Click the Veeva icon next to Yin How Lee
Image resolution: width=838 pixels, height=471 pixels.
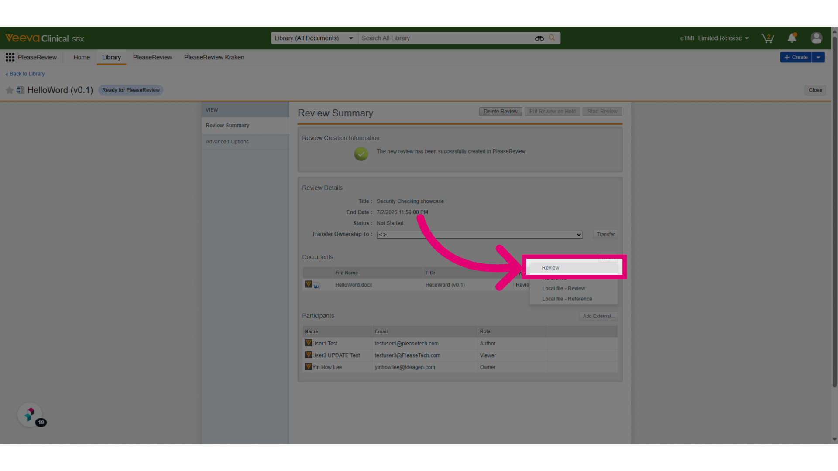309,367
